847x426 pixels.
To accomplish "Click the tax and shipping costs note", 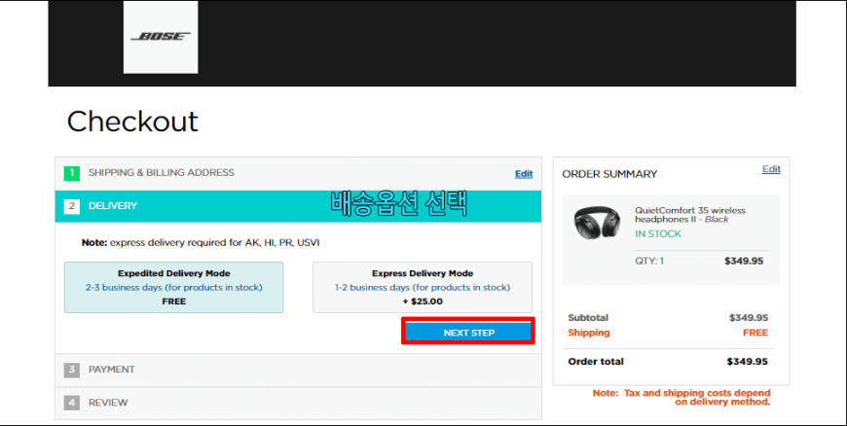I will (x=681, y=398).
